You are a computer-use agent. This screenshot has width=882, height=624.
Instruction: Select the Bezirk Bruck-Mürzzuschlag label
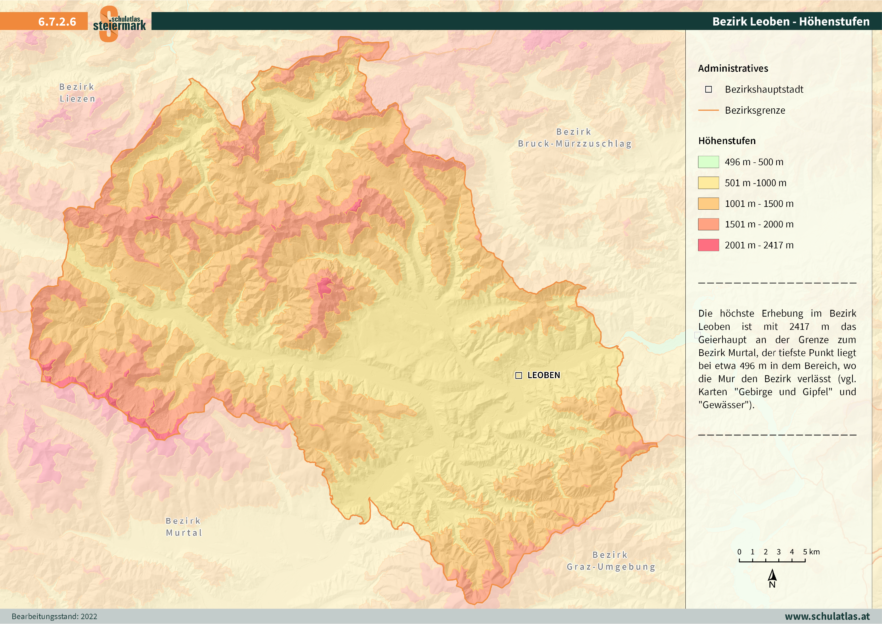coord(574,138)
